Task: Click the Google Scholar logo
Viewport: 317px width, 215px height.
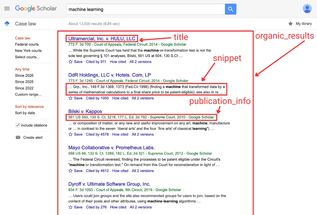Action: [x=36, y=8]
